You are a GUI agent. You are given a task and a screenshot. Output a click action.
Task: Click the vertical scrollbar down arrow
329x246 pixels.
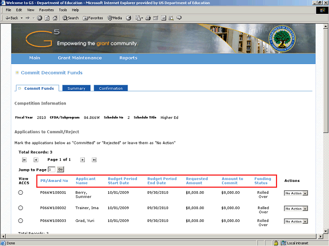click(x=325, y=231)
